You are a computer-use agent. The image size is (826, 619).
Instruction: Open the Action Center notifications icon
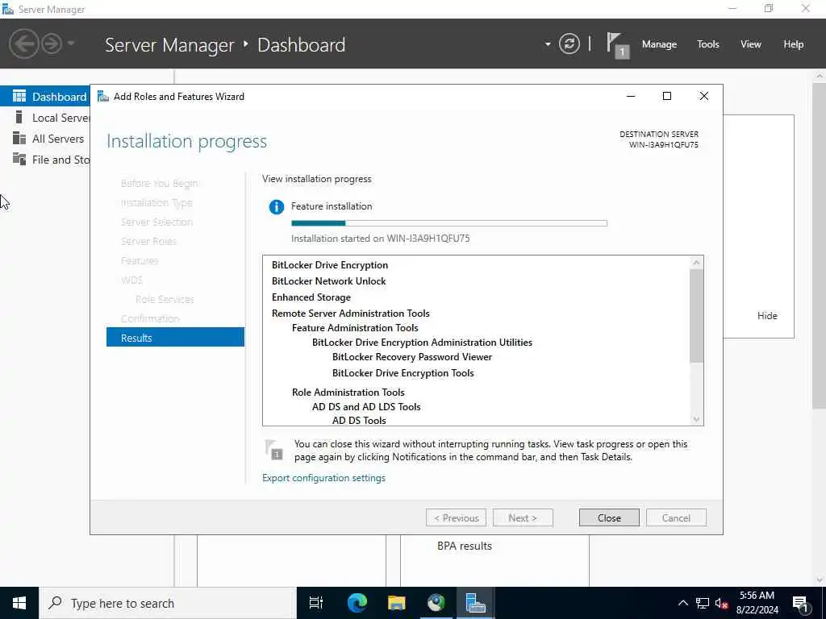tap(801, 604)
